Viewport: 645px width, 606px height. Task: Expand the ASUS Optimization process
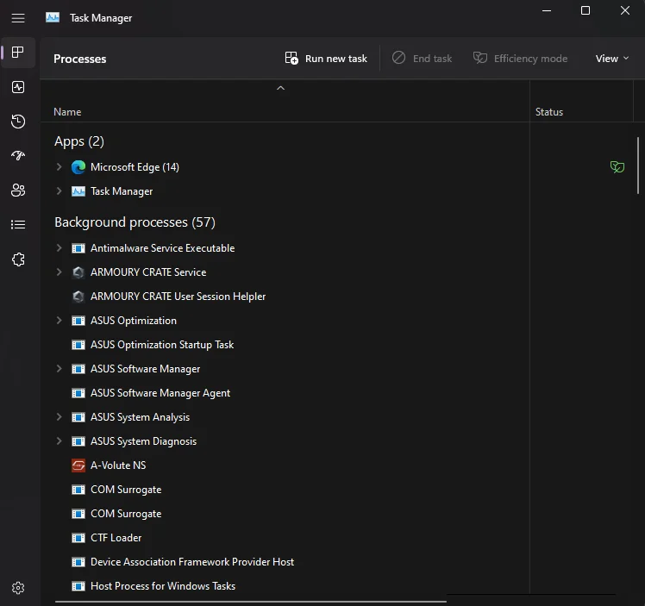pos(59,321)
